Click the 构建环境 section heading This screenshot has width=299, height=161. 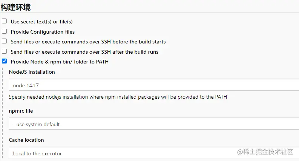[x=15, y=7]
